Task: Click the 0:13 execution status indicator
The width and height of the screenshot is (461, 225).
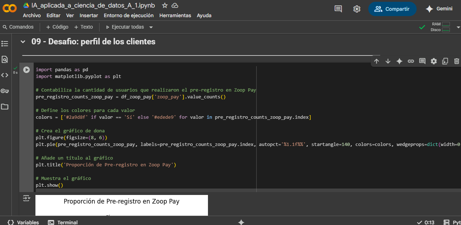Action: pos(426,222)
